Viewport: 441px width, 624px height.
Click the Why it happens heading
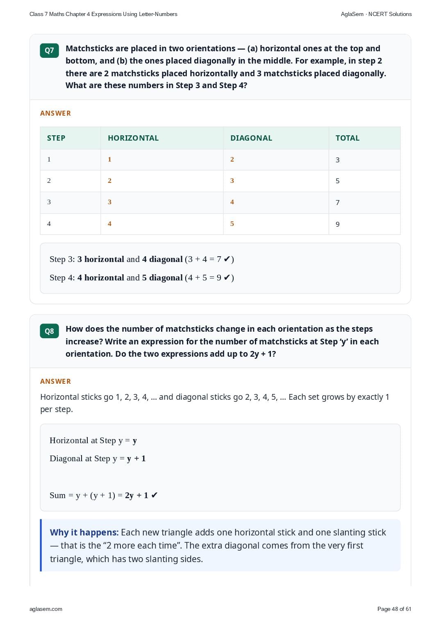point(84,532)
